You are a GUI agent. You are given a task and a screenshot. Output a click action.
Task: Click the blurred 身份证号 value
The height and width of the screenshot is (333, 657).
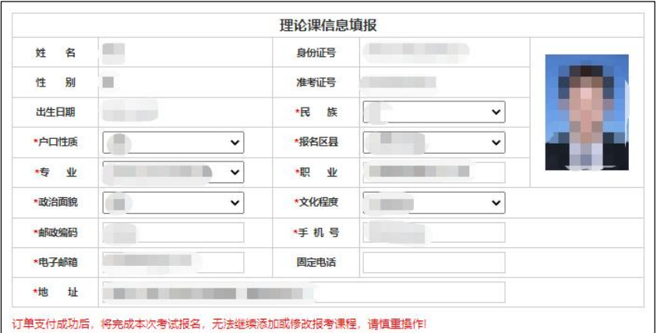point(417,53)
